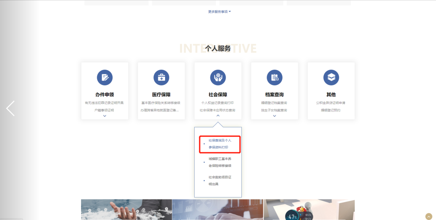Click the 办件申领 heading
This screenshot has width=436, height=220.
click(105, 94)
